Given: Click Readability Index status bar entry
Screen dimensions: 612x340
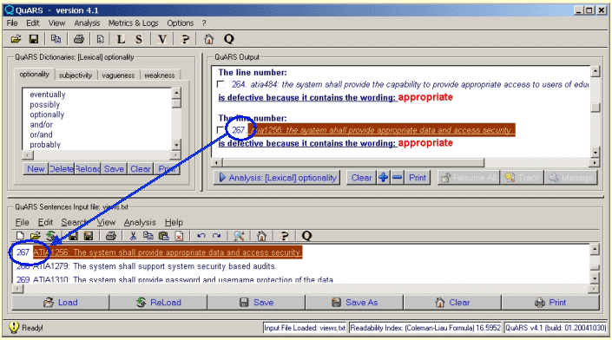Looking at the screenshot, I should point(425,328).
